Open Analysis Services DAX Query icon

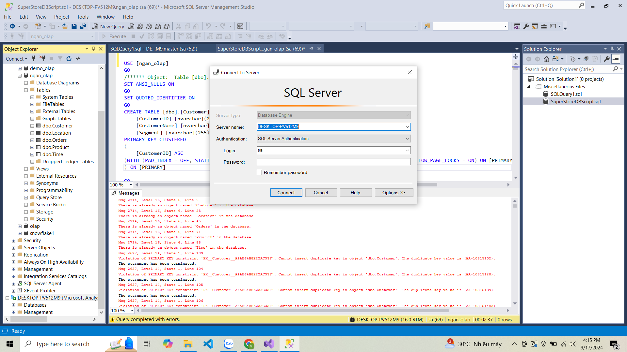(x=167, y=26)
